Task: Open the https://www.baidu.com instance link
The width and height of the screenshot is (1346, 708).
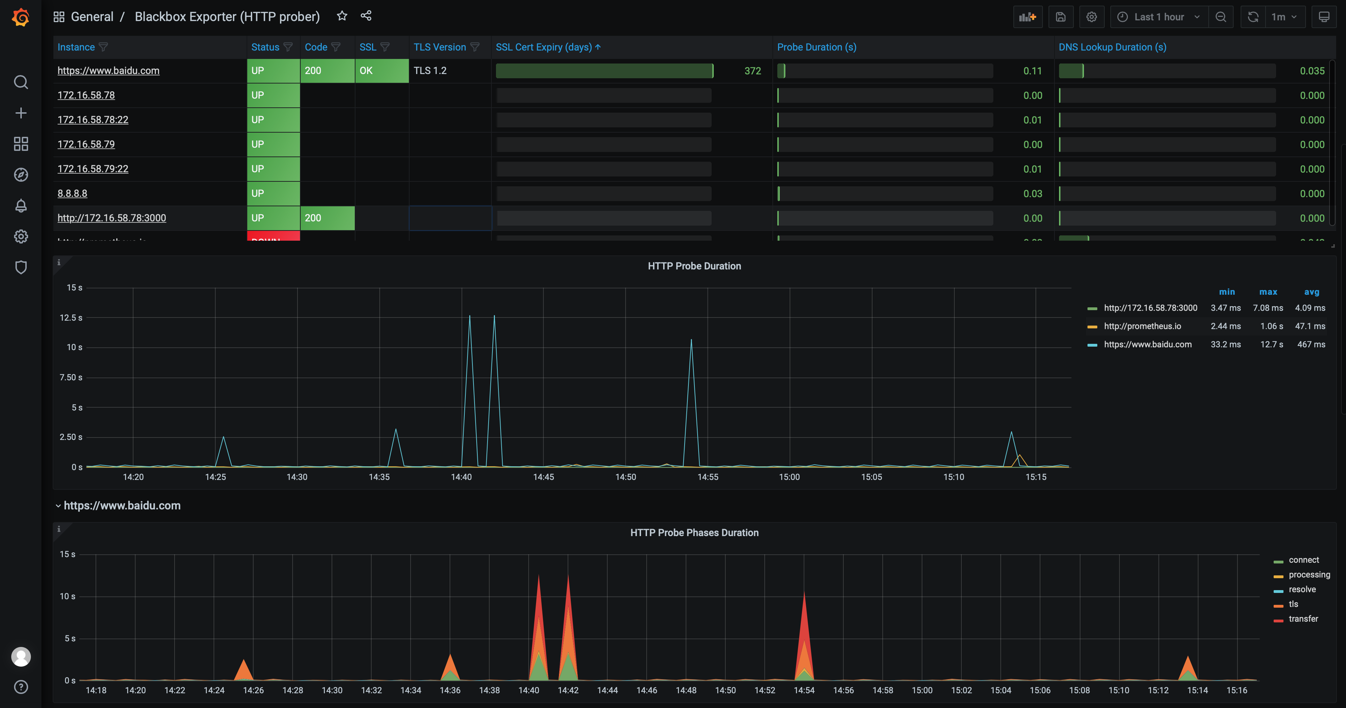Action: [x=108, y=71]
